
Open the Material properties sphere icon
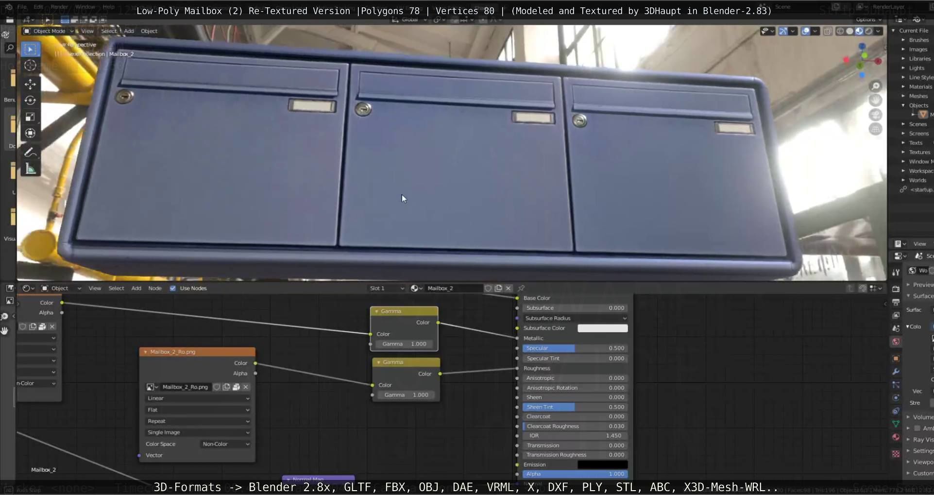click(896, 437)
